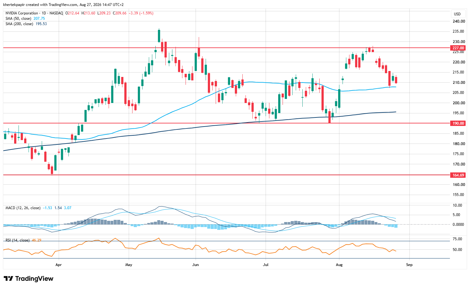Click the Jun label on the time axis
This screenshot has height=288, width=470.
[196, 265]
